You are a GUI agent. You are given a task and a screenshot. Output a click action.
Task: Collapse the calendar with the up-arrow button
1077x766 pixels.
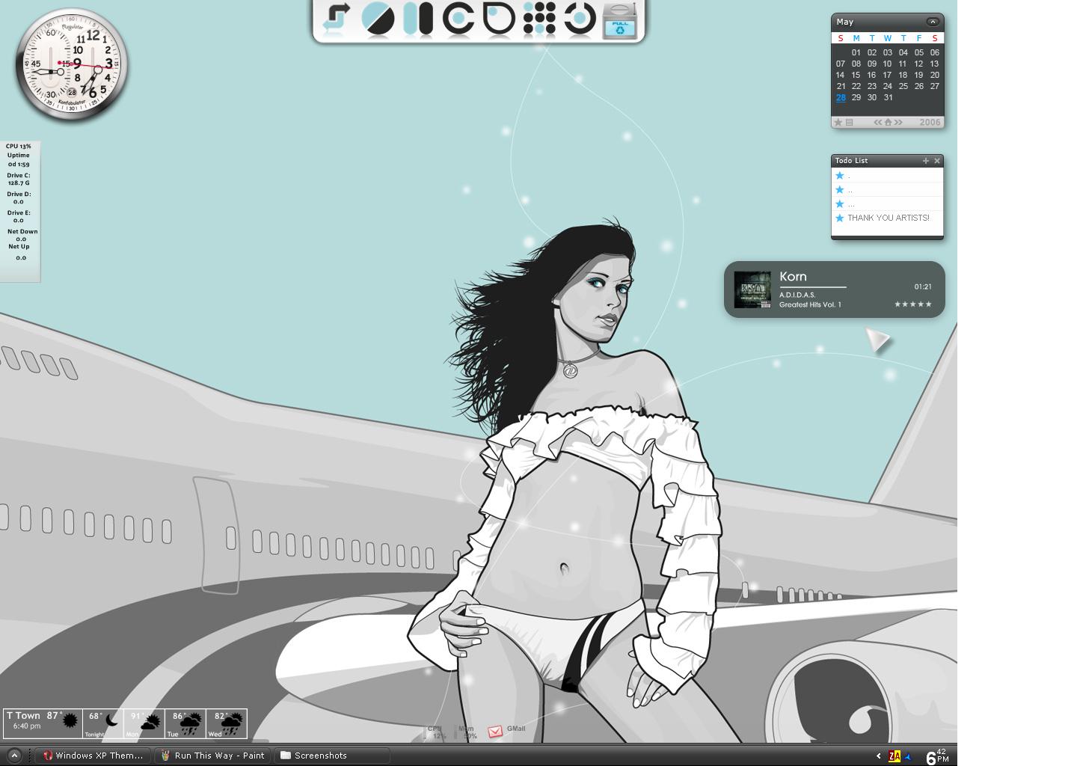point(932,22)
